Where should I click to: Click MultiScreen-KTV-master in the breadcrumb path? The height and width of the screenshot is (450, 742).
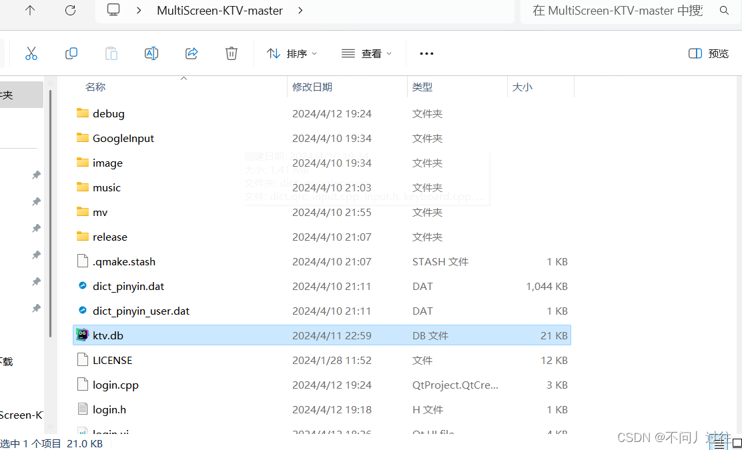point(220,11)
